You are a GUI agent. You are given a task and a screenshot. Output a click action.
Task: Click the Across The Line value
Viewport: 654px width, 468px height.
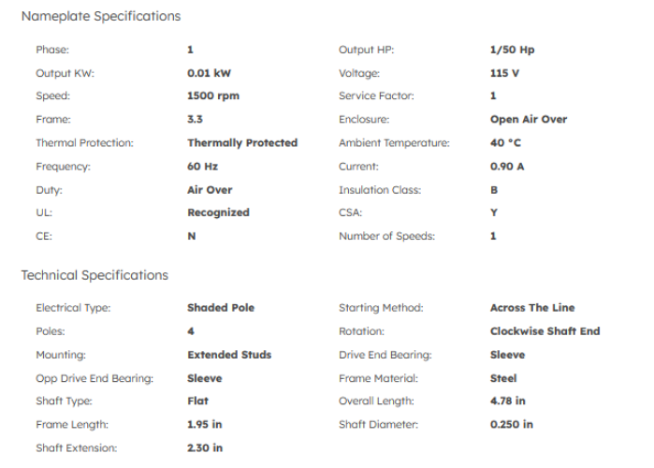click(531, 307)
